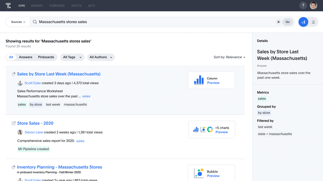Expand the All Tags filter
The width and height of the screenshot is (323, 181).
[x=72, y=57]
